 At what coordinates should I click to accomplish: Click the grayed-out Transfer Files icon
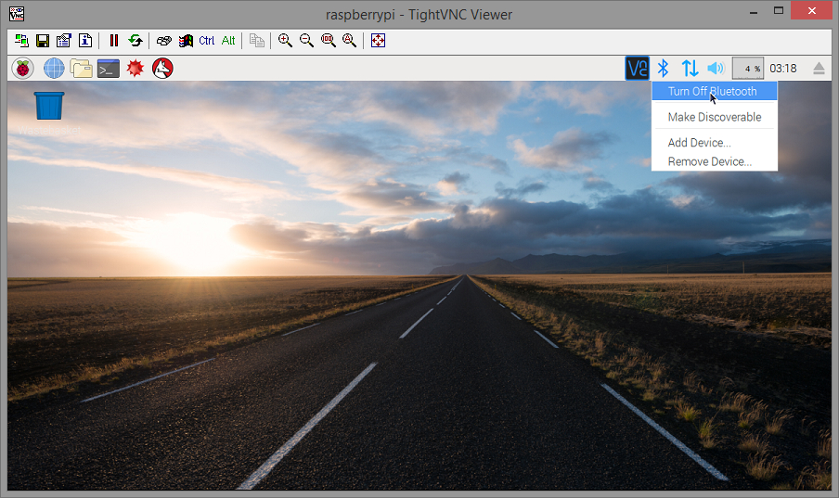click(257, 41)
